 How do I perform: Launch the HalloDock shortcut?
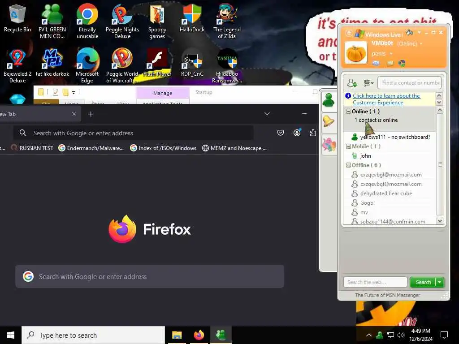click(x=192, y=18)
